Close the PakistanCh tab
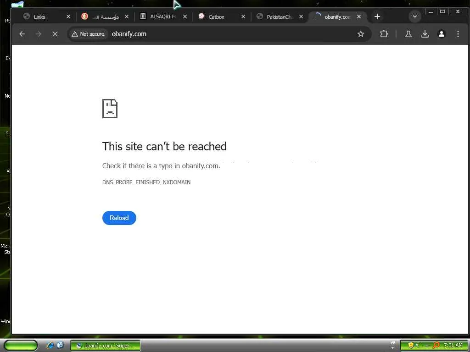Screen dimensions: 470x352 click(301, 17)
